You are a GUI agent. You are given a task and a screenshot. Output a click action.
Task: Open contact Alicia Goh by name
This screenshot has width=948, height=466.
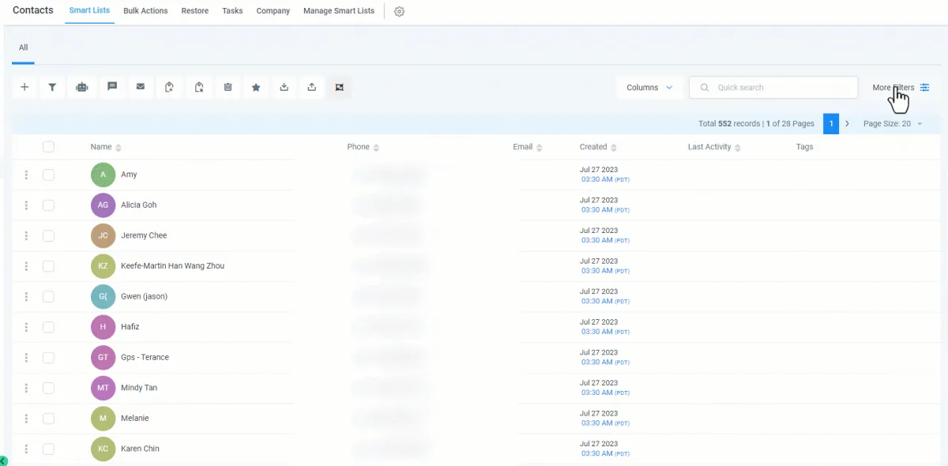[139, 205]
